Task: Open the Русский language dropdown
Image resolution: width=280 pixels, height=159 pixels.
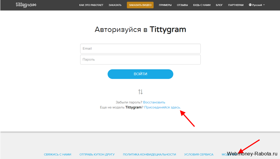Action: (257, 5)
